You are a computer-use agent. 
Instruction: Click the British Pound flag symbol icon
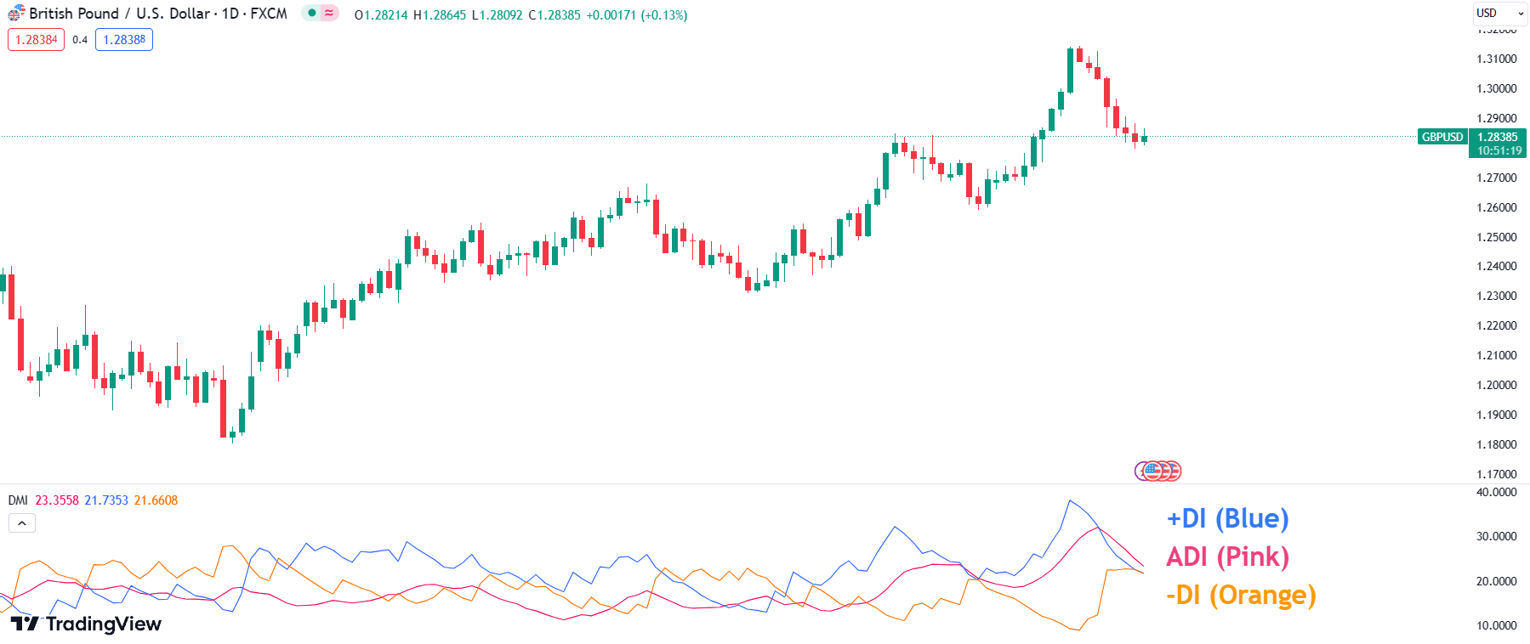coord(16,14)
